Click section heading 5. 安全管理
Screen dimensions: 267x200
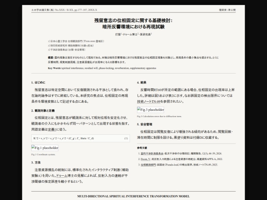(x=144, y=124)
